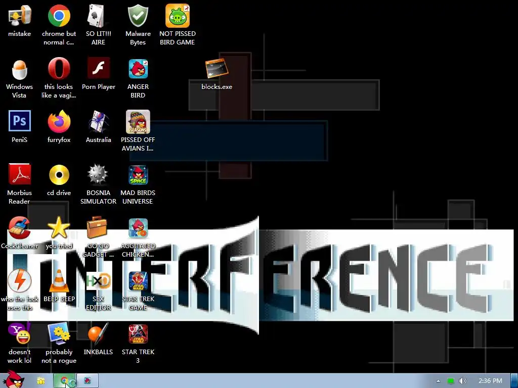Select the 'cd drive' disc icon
The width and height of the screenshot is (518, 388).
(x=59, y=174)
